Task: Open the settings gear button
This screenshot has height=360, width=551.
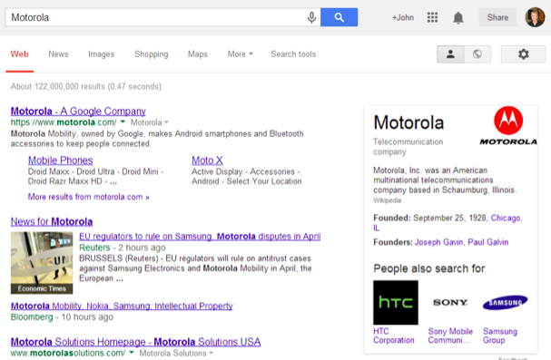Action: 523,54
